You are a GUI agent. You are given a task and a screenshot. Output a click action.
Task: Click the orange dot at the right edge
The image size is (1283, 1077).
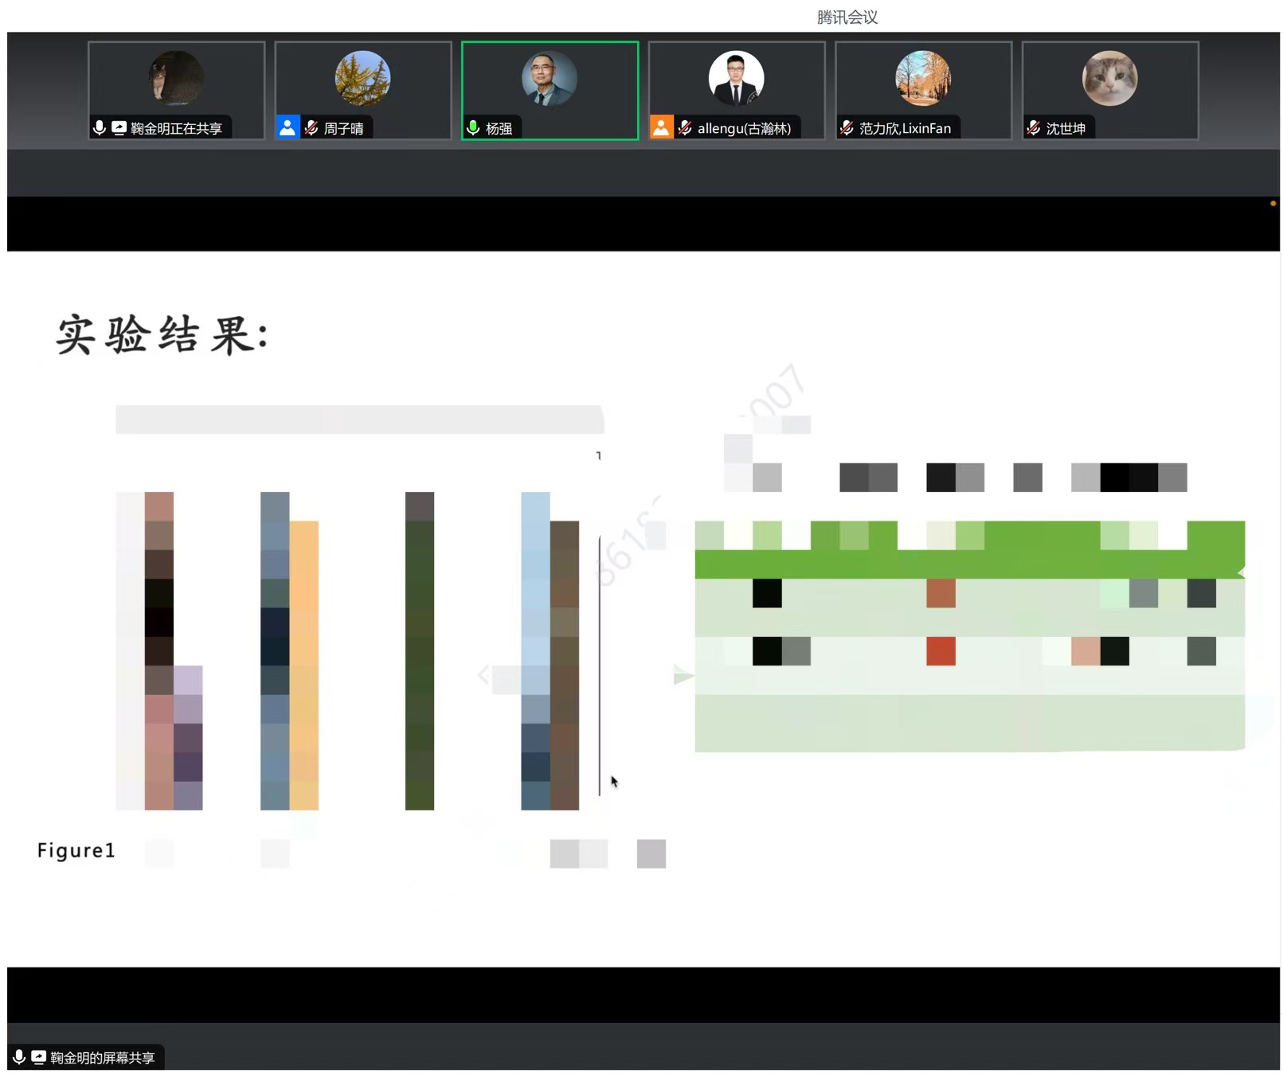pos(1273,204)
